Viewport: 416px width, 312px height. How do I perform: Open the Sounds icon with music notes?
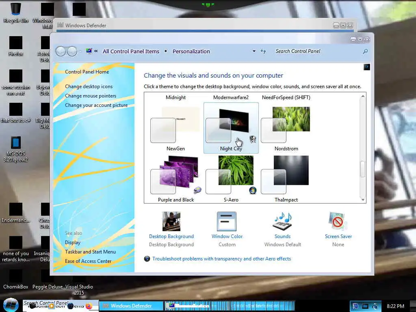pyautogui.click(x=283, y=221)
